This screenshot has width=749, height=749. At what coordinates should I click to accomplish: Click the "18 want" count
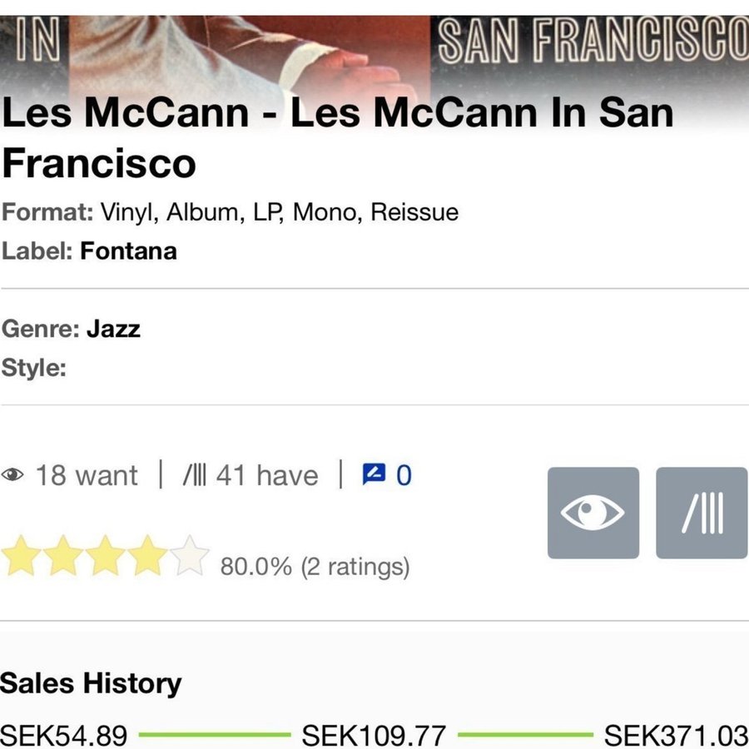(x=87, y=476)
